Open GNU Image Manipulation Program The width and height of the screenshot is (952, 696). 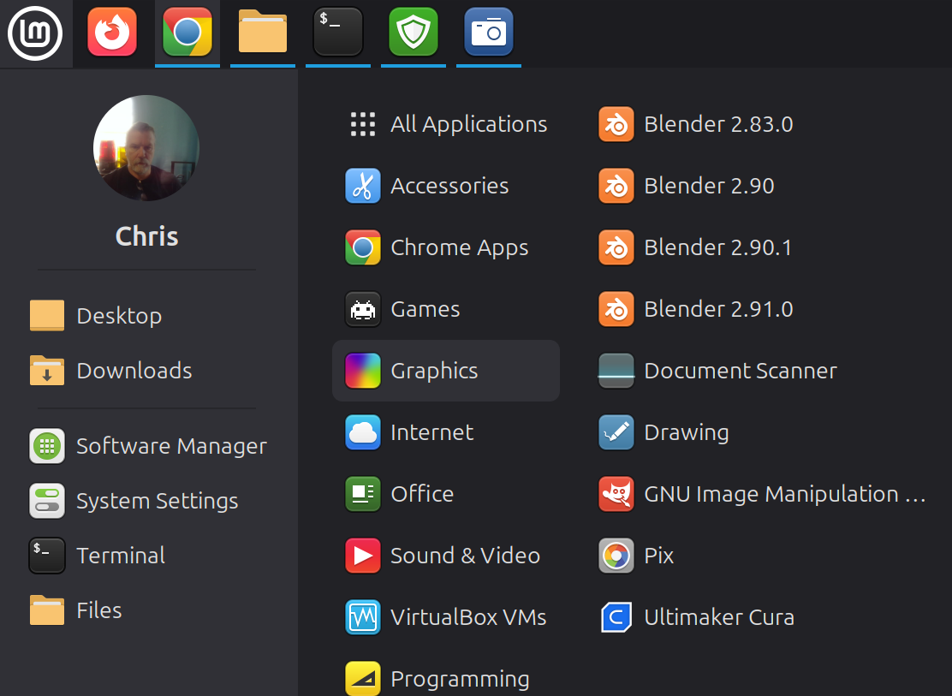762,494
